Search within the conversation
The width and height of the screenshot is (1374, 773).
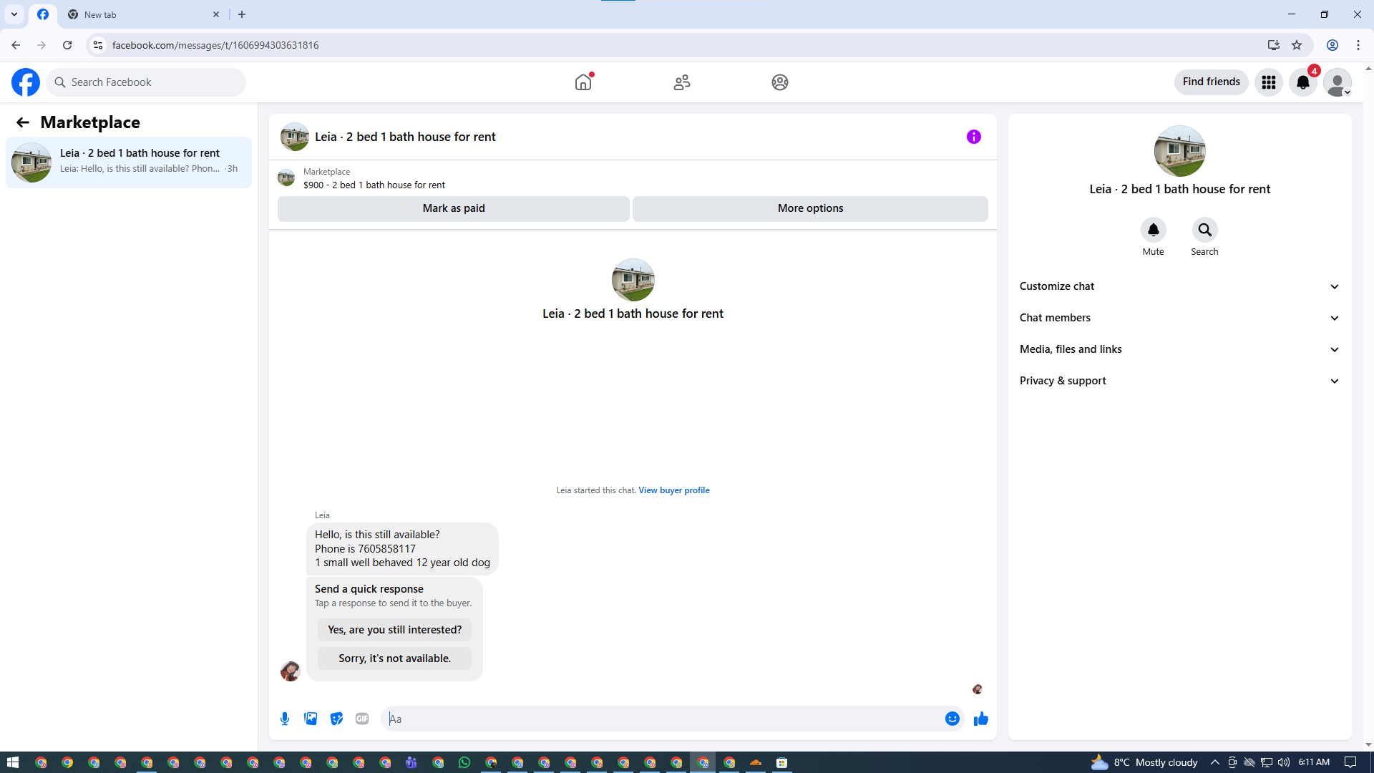point(1204,230)
